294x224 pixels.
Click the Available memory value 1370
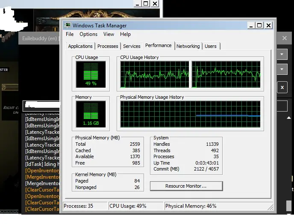pos(135,156)
